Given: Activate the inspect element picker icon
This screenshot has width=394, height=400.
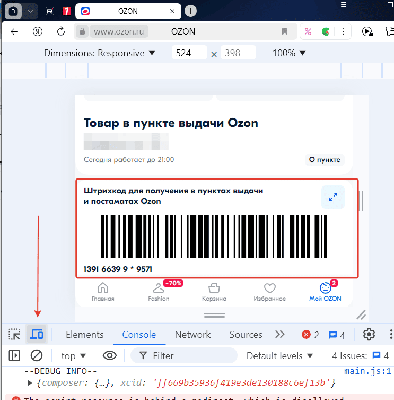Looking at the screenshot, I should point(14,334).
